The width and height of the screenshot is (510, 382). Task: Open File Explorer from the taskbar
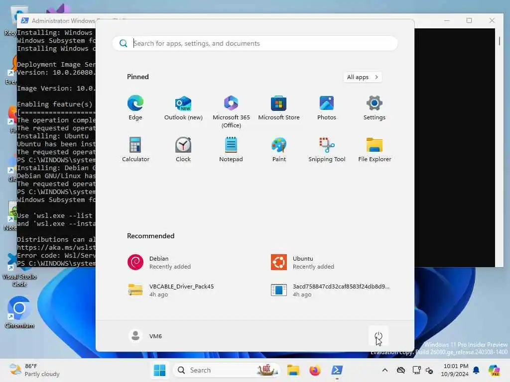point(293,370)
